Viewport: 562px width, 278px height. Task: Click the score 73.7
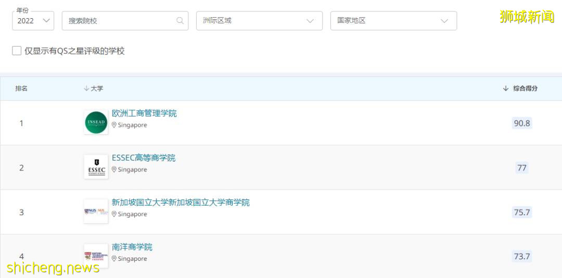522,257
